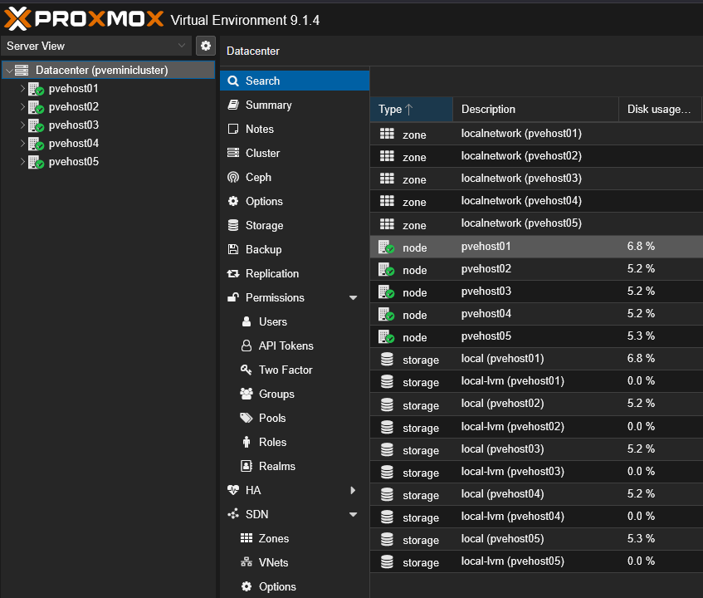This screenshot has width=703, height=598.
Task: Click node icon in pvehost01 table row
Action: 387,247
